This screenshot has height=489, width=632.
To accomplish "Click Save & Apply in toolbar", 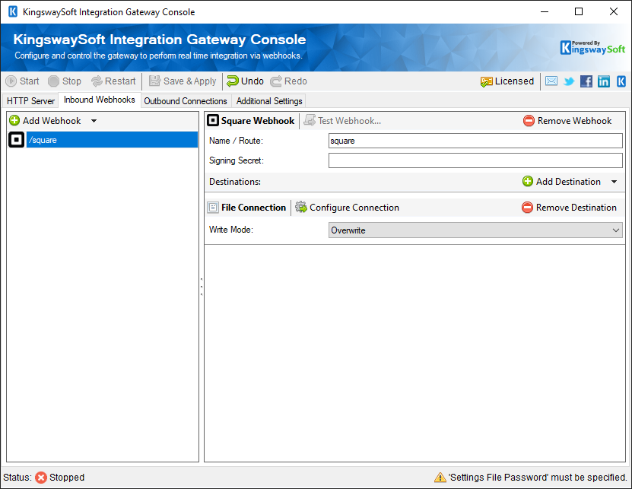I will (x=183, y=81).
